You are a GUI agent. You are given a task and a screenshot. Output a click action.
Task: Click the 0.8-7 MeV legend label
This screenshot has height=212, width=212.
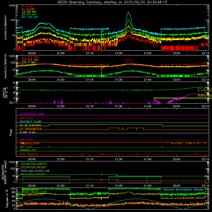[29, 62]
